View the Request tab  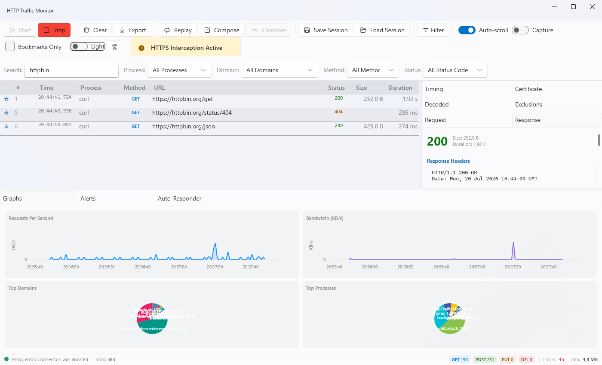coord(467,120)
